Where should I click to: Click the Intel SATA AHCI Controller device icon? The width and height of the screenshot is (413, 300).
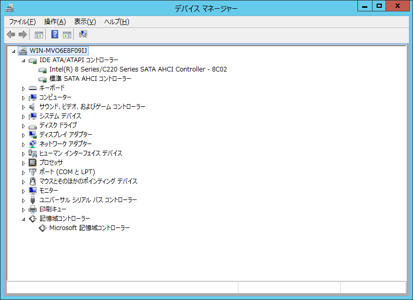[x=43, y=69]
